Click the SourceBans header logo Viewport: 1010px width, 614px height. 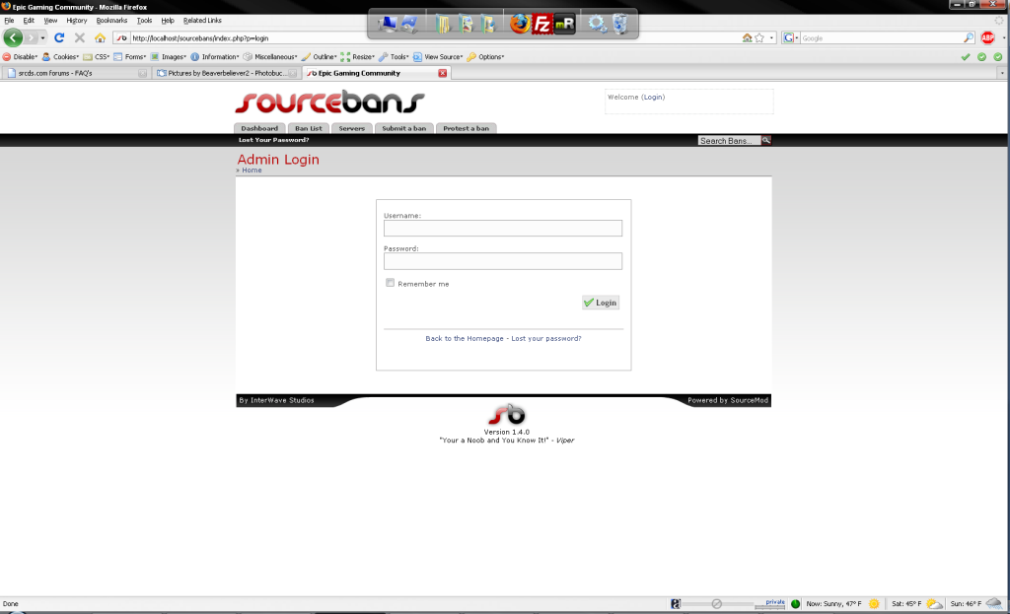pos(329,102)
